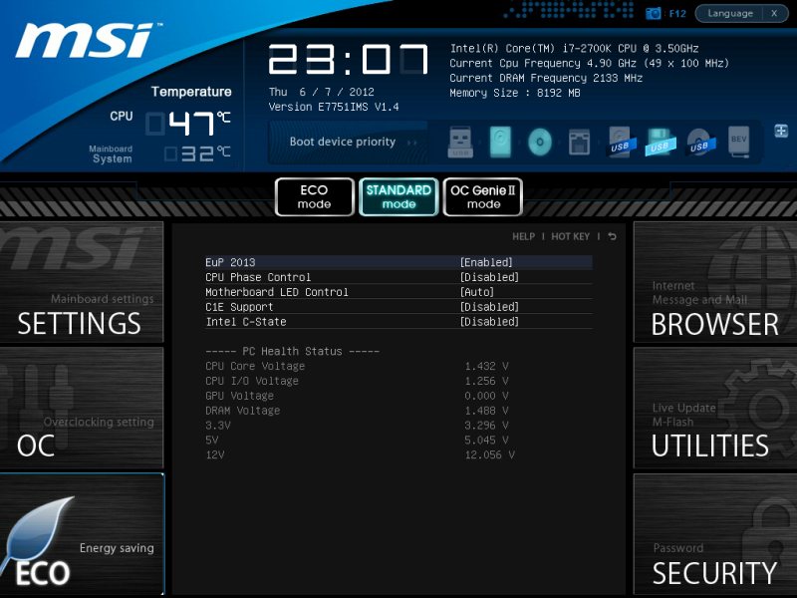797x598 pixels.
Task: Select the EuP 2013 row label
Action: click(x=230, y=262)
